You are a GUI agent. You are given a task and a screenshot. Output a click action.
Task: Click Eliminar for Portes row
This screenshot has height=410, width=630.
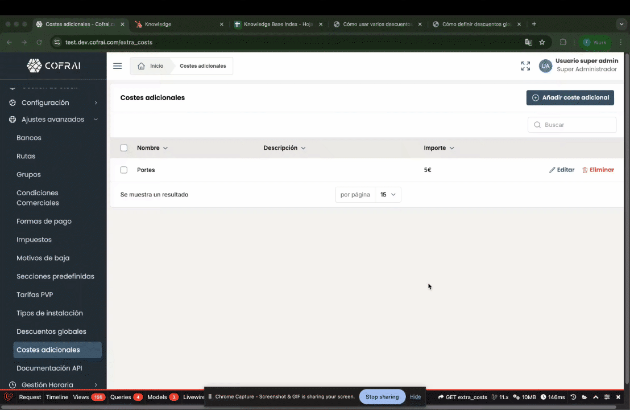point(598,170)
